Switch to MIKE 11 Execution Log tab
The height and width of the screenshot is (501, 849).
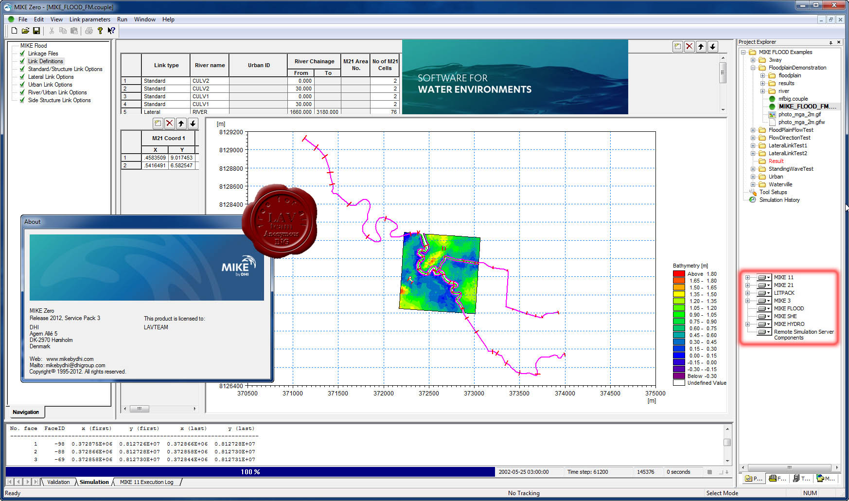[x=146, y=482]
